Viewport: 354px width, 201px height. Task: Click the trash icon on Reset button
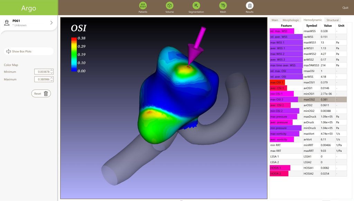pyautogui.click(x=46, y=94)
